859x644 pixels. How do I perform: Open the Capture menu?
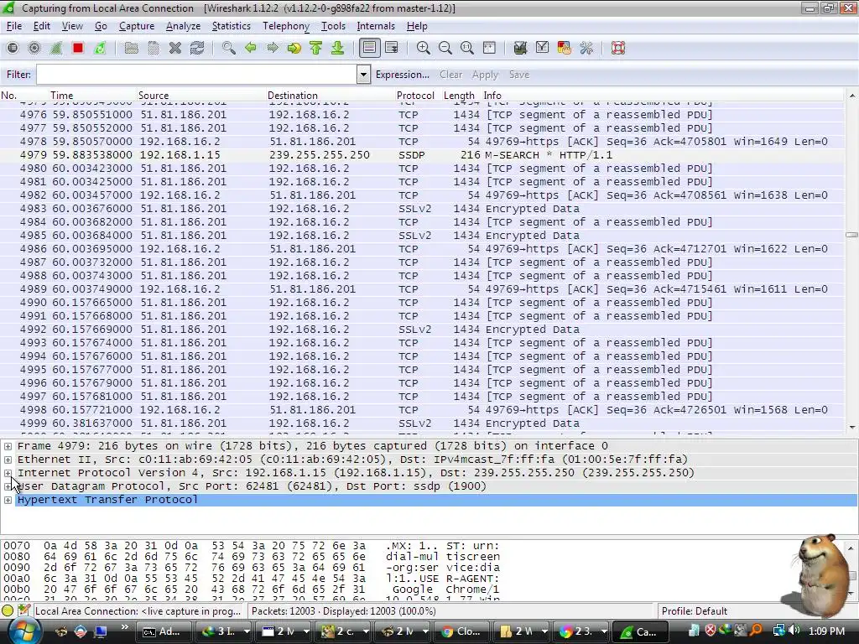(x=137, y=26)
